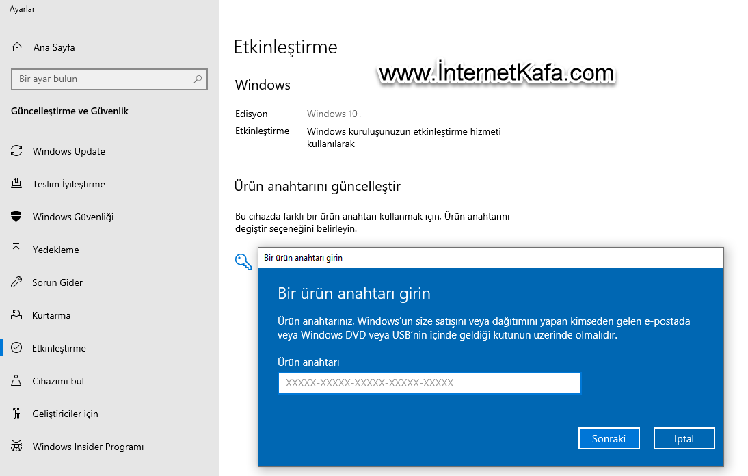Click the Etkinleştirme checkmark circle icon
The height and width of the screenshot is (476, 748).
pos(16,347)
